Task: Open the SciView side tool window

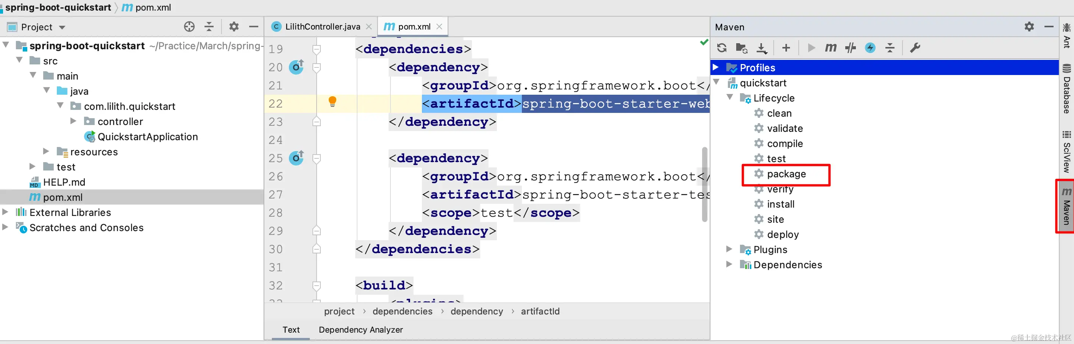Action: click(x=1066, y=152)
